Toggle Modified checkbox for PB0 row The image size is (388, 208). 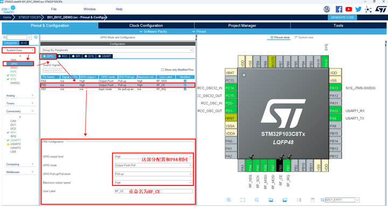[185, 85]
